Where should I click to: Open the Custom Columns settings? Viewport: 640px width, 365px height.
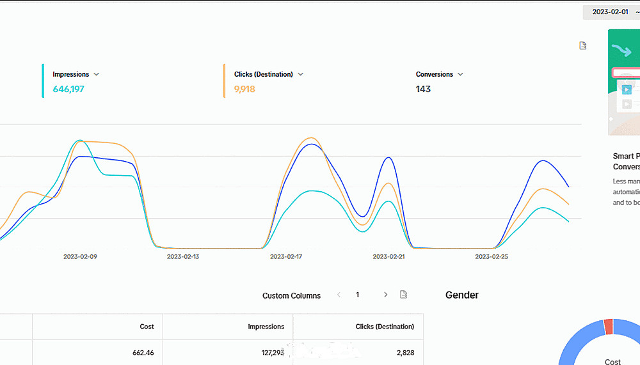click(291, 295)
